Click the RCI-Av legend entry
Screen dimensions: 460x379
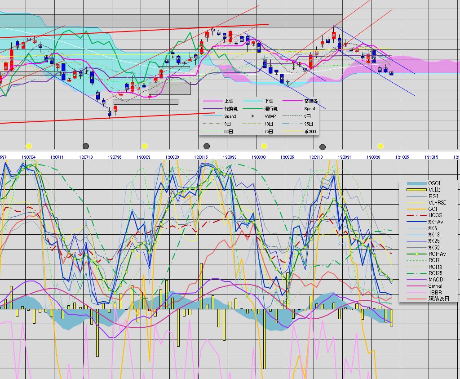click(x=437, y=254)
